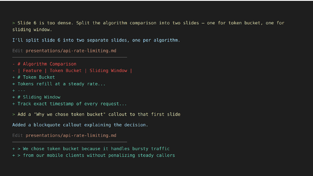Click the ">" prompt marker before "Add a"
The height and width of the screenshot is (176, 313).
pos(14,114)
